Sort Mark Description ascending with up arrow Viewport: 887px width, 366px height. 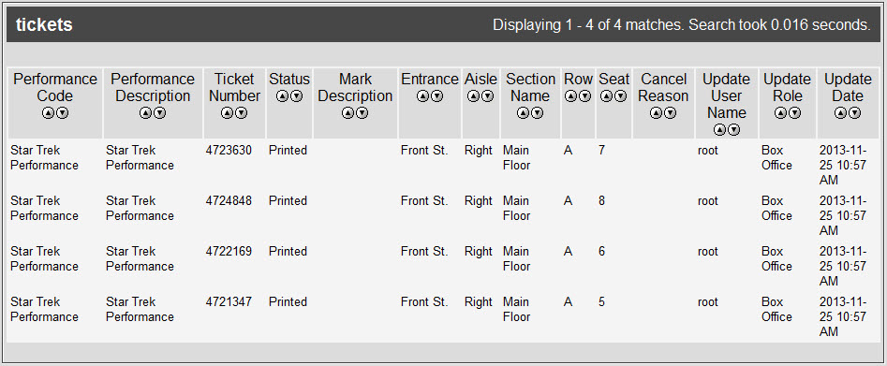pyautogui.click(x=347, y=113)
